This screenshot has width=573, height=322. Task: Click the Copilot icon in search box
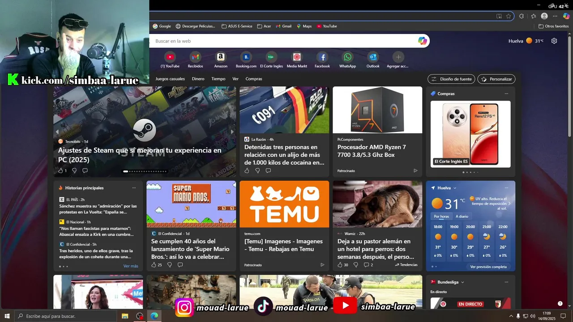point(422,41)
